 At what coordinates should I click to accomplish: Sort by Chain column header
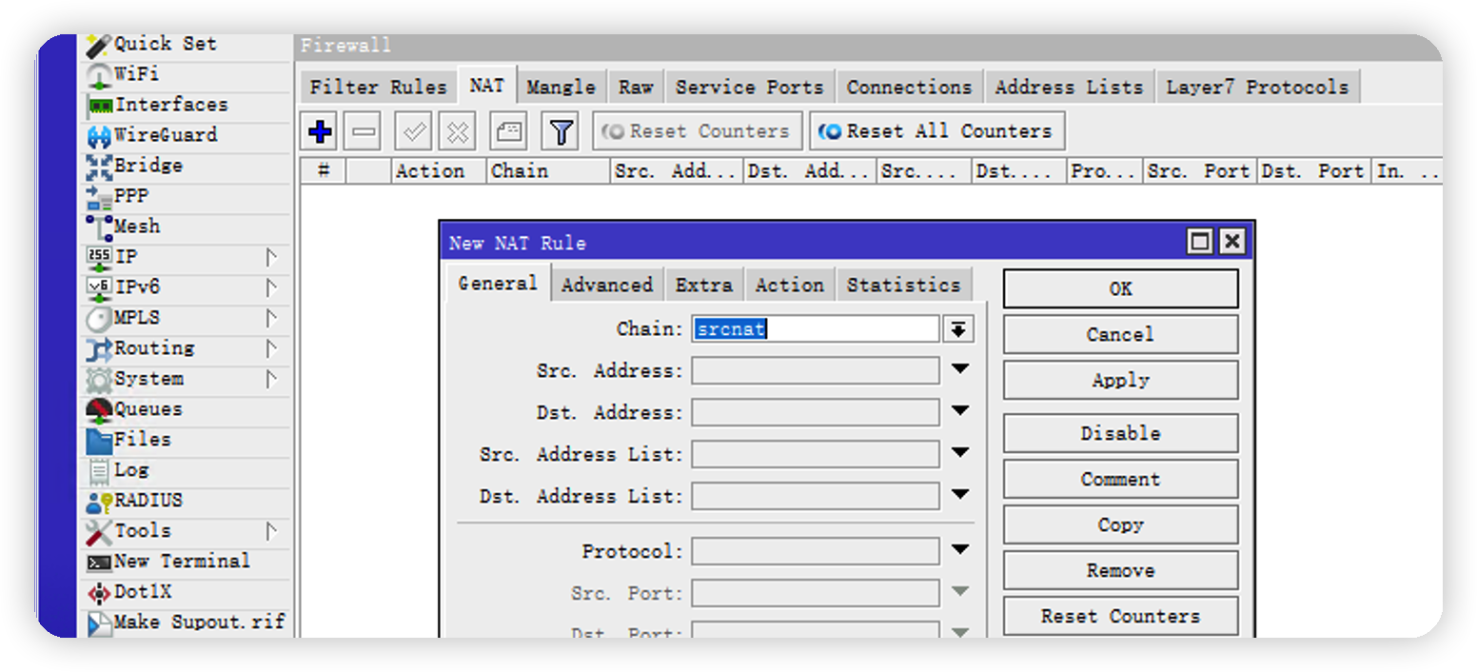coord(548,171)
